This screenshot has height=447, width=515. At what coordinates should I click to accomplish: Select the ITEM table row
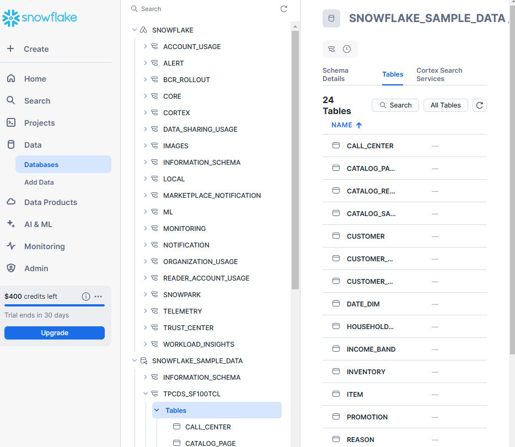click(405, 394)
